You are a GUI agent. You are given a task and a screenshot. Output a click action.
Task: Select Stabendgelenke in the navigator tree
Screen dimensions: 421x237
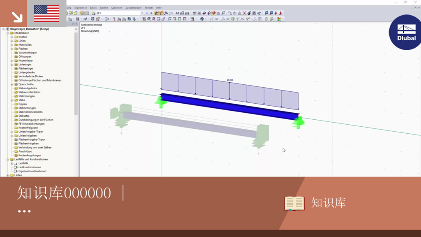click(28, 88)
